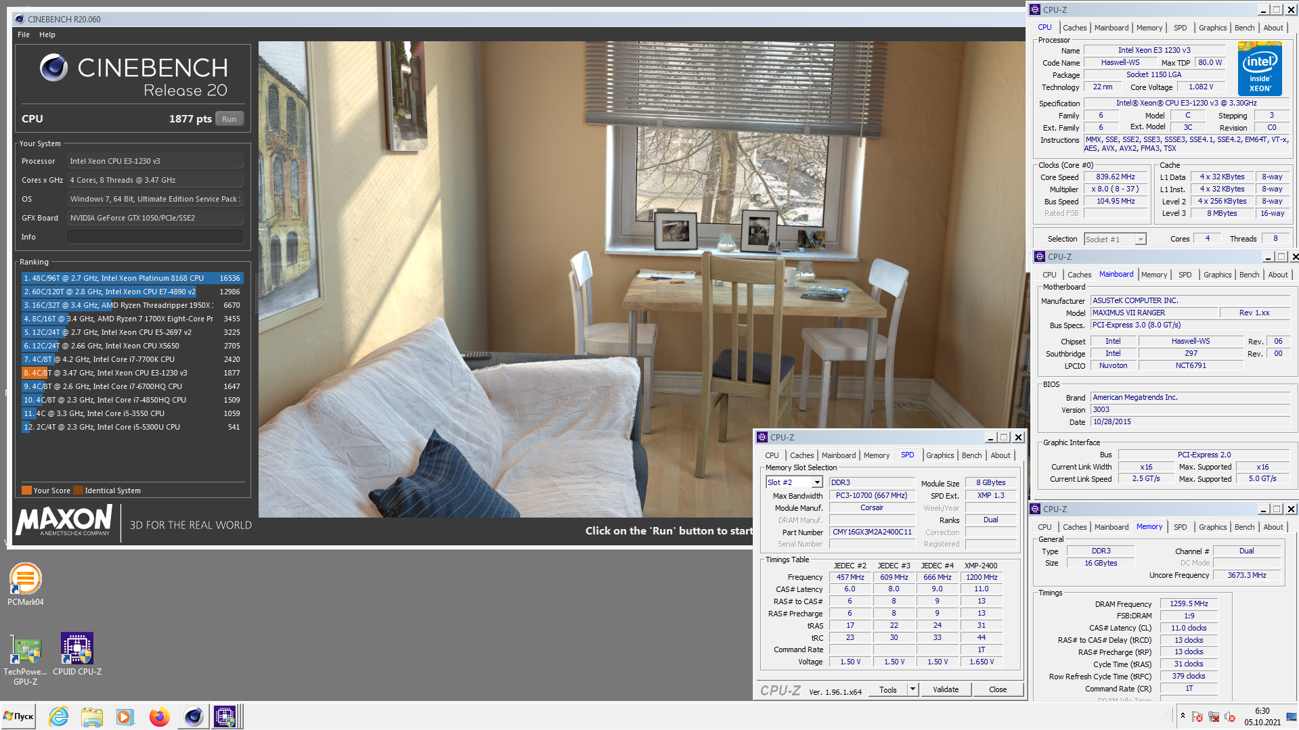Click the Cinebench sphere icon in title bar
This screenshot has width=1299, height=730.
pos(20,19)
